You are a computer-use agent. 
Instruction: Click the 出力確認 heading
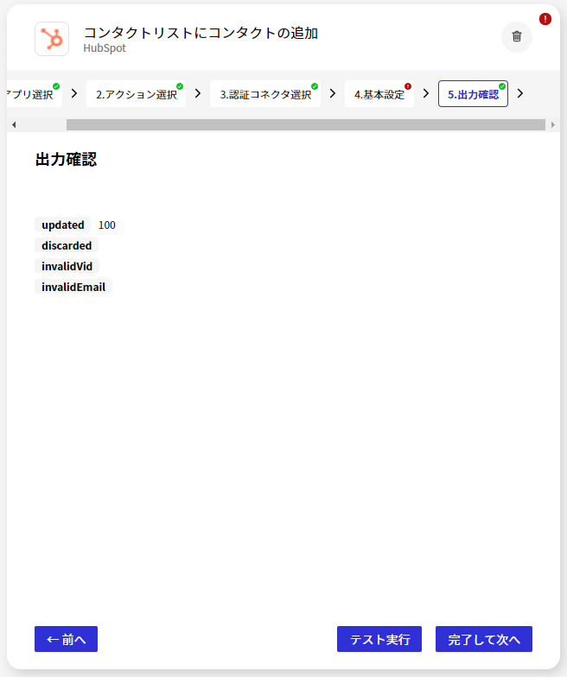pos(66,159)
